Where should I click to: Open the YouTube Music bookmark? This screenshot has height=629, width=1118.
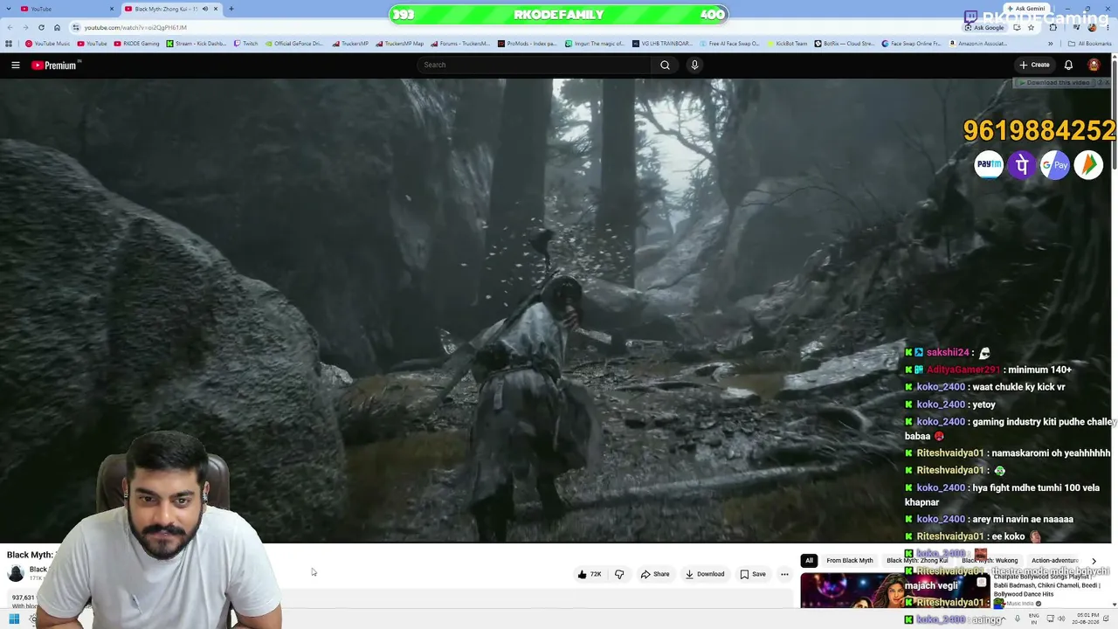tap(48, 44)
